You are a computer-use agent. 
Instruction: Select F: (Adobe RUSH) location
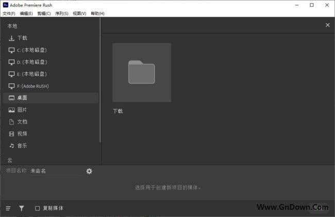click(51, 86)
